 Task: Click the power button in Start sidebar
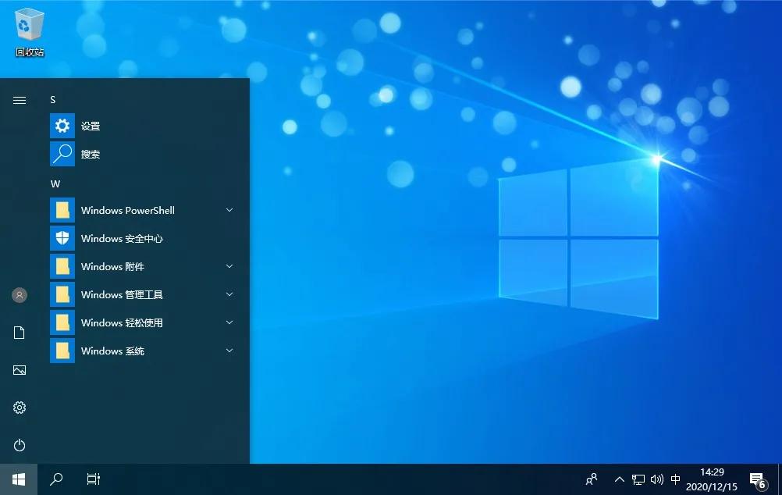(x=19, y=445)
